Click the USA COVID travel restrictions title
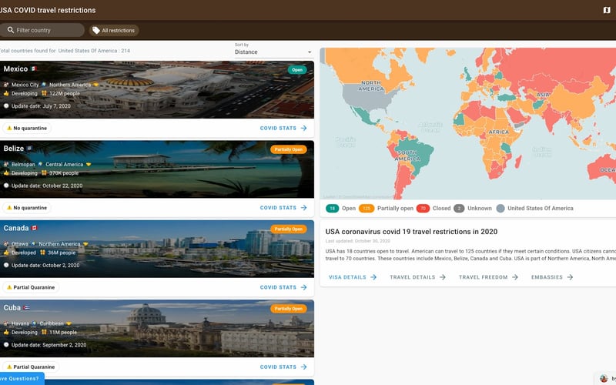 coord(48,10)
